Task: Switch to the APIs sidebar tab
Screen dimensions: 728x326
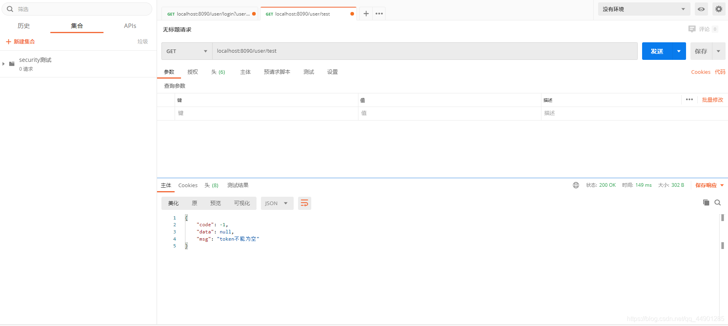Action: click(130, 26)
